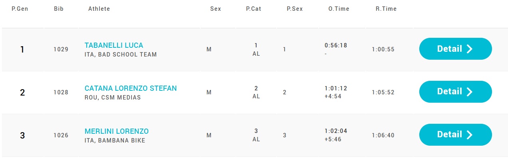Click the Sex column header
This screenshot has width=508, height=162.
click(x=215, y=9)
